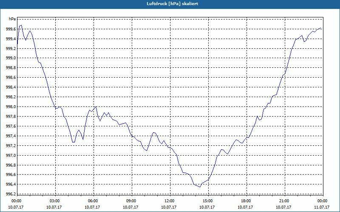
Task: Pick the 997,8 axis label
Action: click(x=11, y=117)
